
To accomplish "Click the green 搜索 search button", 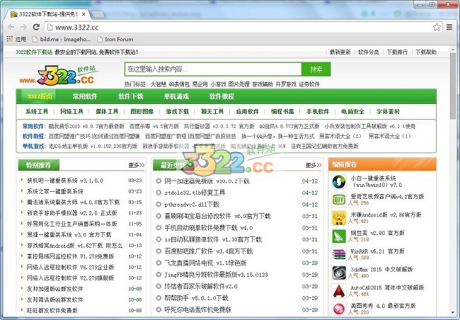I will click(316, 69).
